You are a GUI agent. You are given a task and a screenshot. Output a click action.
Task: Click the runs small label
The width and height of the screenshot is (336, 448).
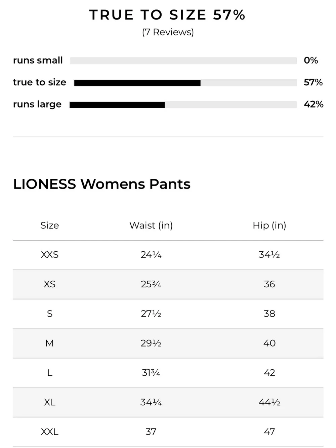[x=38, y=60]
